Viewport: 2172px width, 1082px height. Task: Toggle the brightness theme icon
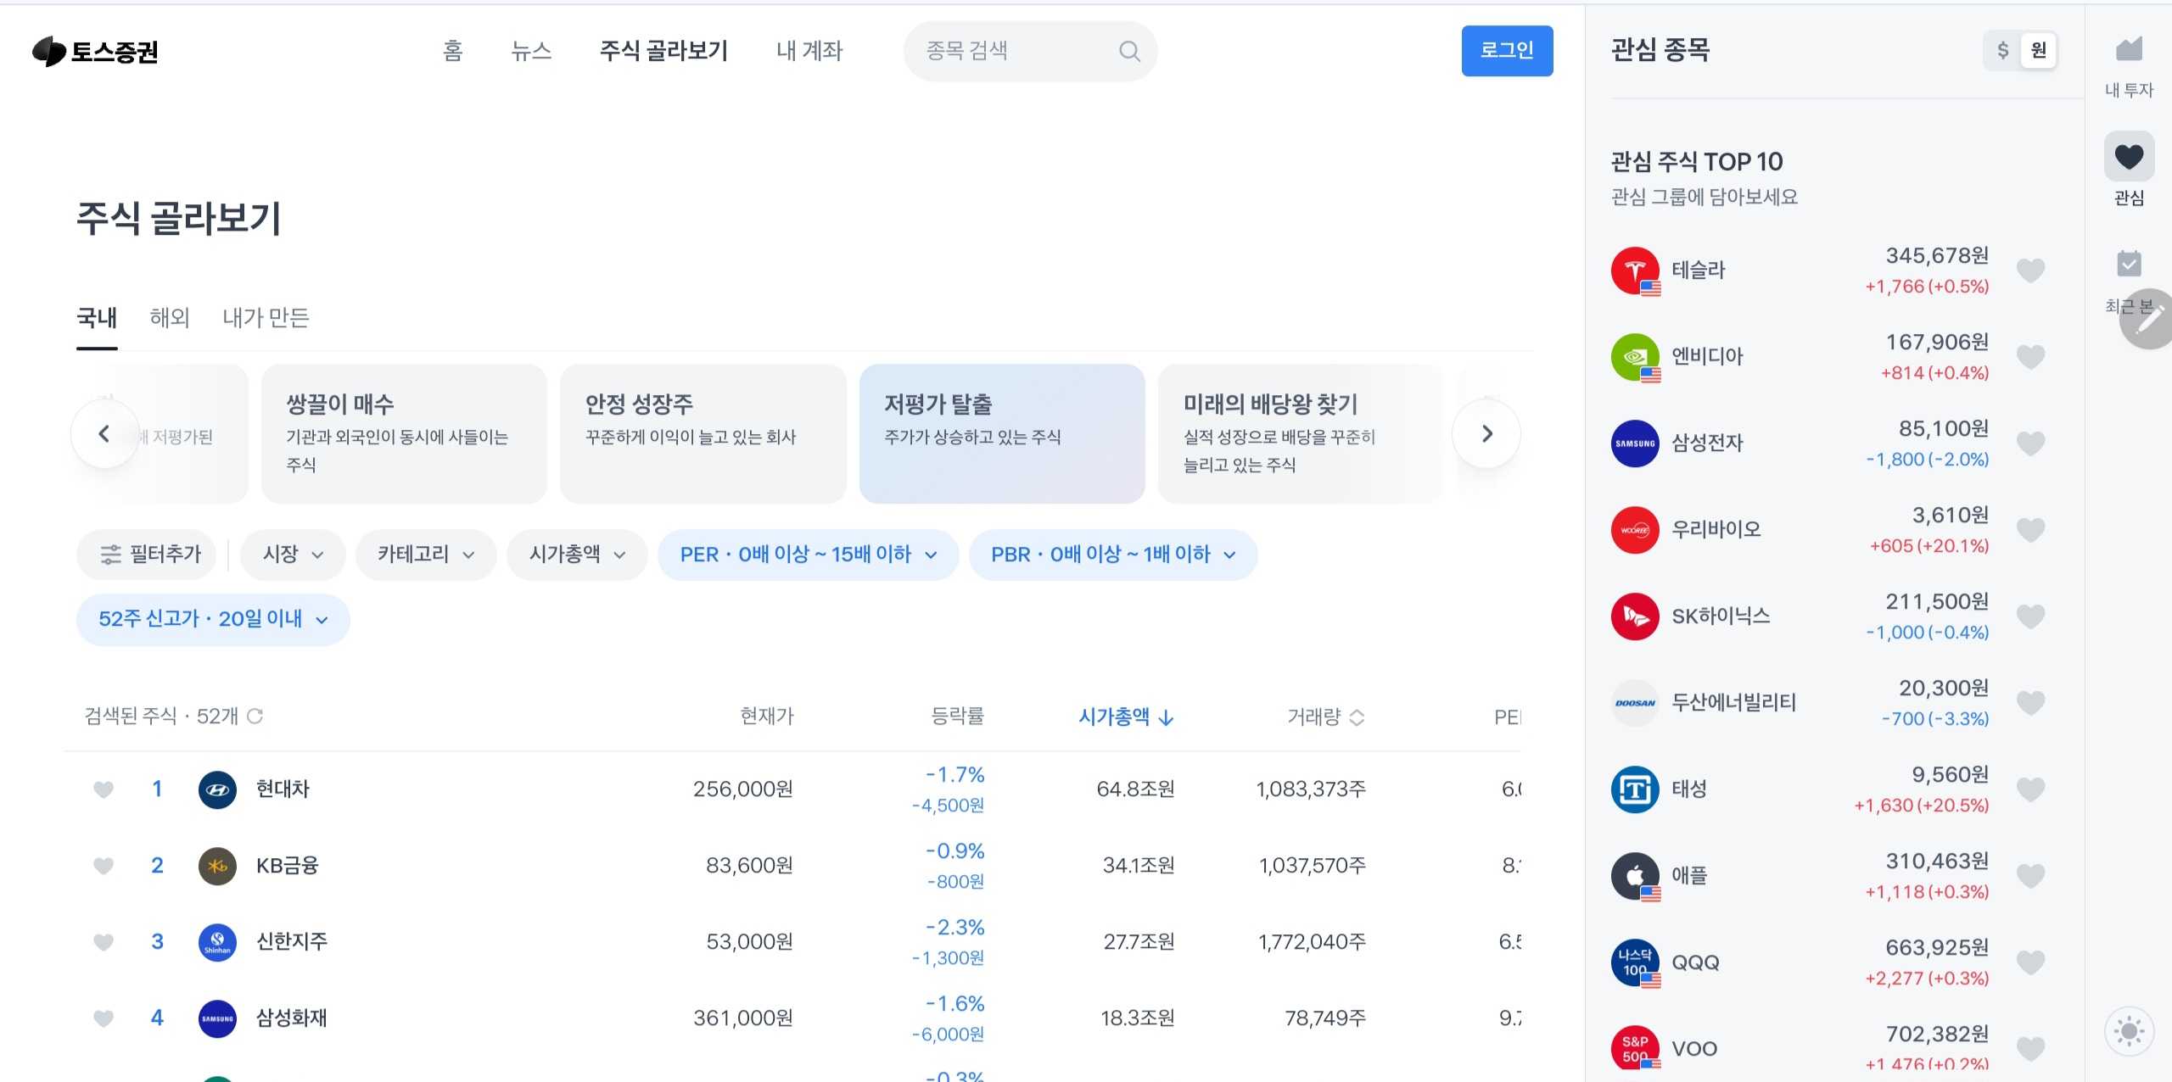[x=2129, y=1031]
